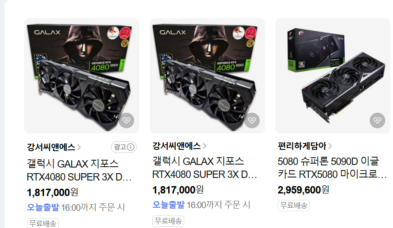Open the second listing's 갤럭시 GALAX RTX4080 title
This screenshot has width=393, height=228.
pos(205,168)
